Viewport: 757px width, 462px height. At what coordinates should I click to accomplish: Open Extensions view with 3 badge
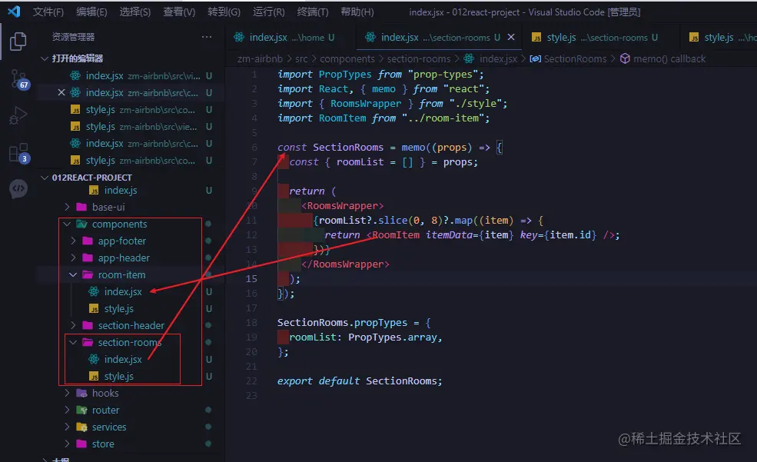pos(18,154)
